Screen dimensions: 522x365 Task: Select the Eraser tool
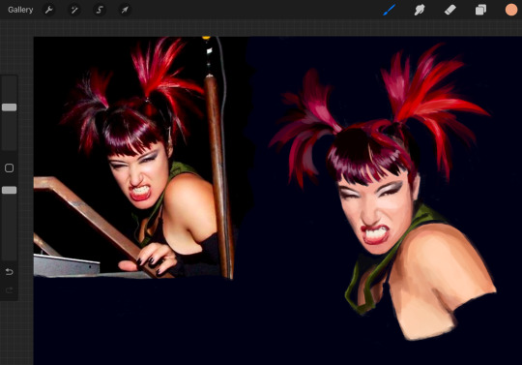click(449, 10)
